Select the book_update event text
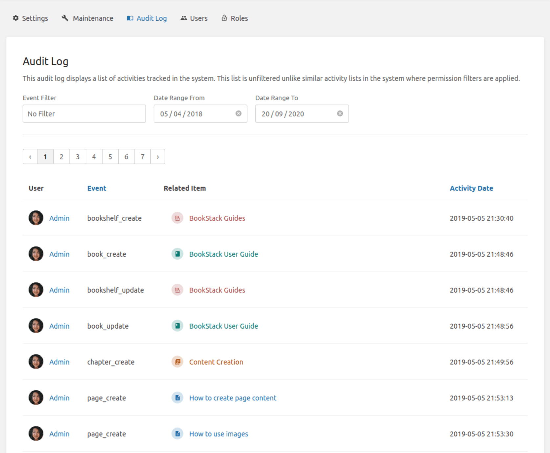Viewport: 550px width, 453px height. [x=108, y=326]
